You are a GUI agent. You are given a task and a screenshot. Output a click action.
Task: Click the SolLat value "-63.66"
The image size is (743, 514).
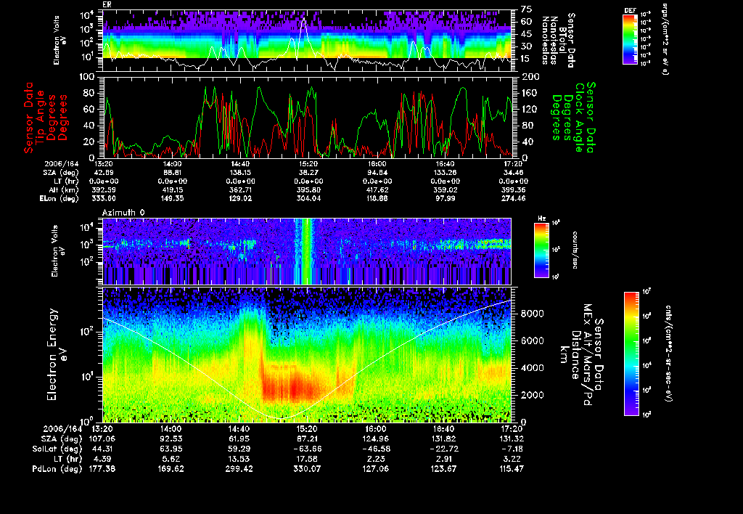307,449
